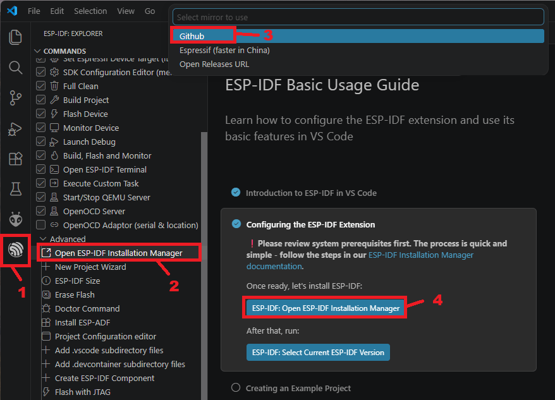
Task: Click the gear icon of SDK Configuration Editor
Action: [x=54, y=72]
